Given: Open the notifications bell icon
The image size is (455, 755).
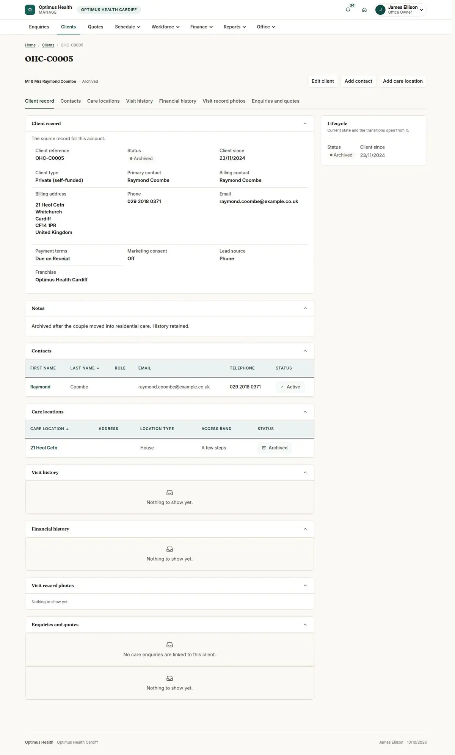Looking at the screenshot, I should (348, 10).
